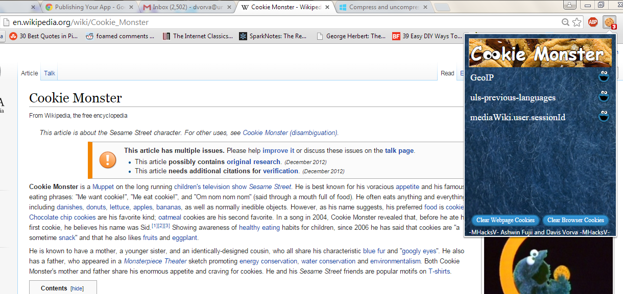Screen dimensions: 623x294
Task: Open the Talk tab on Wikipedia
Action: pyautogui.click(x=50, y=73)
